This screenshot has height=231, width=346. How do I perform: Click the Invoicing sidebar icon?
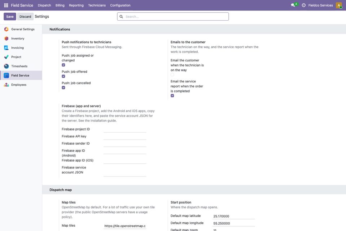tap(6, 48)
